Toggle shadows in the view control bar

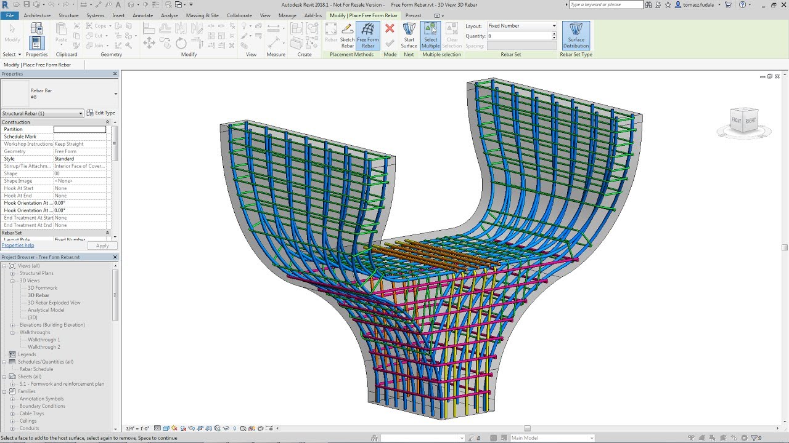point(183,428)
